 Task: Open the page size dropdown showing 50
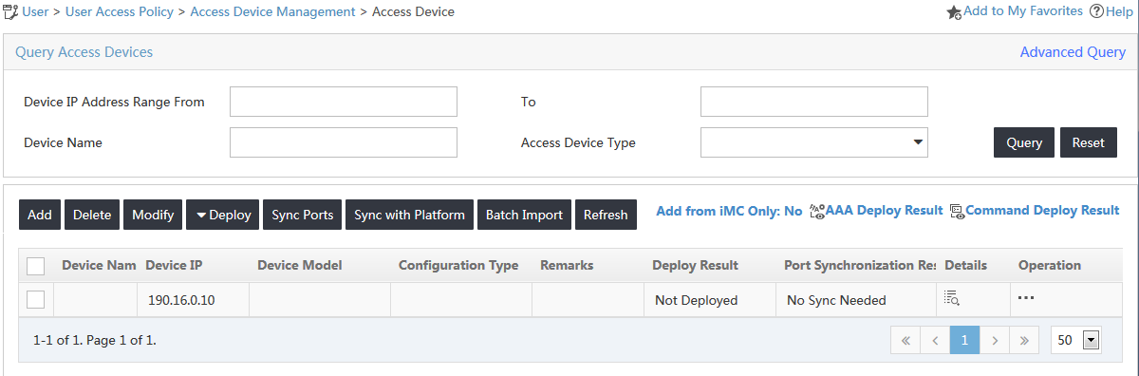pos(1075,340)
